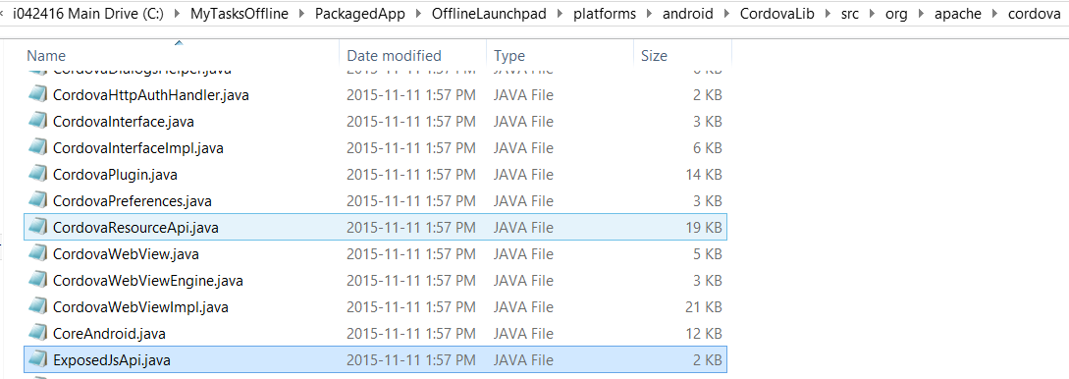The width and height of the screenshot is (1069, 379).
Task: Sort by the Date modified column
Action: (x=413, y=55)
